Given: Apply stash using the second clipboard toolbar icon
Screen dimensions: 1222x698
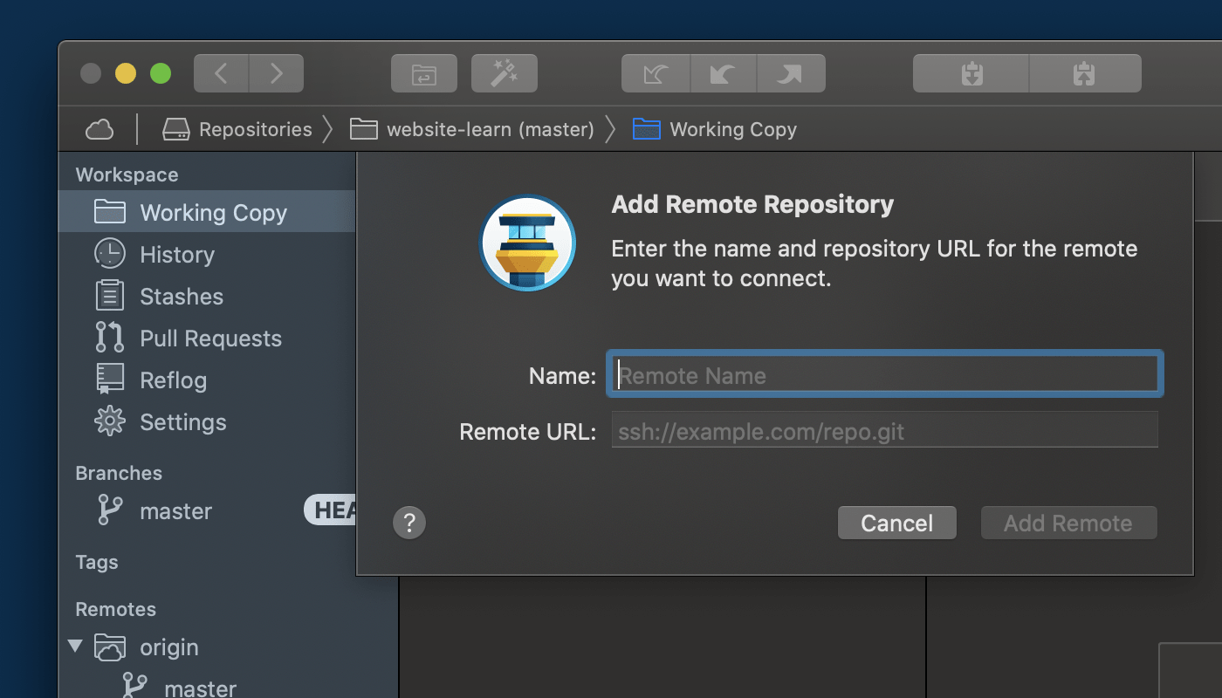Looking at the screenshot, I should pos(1085,73).
